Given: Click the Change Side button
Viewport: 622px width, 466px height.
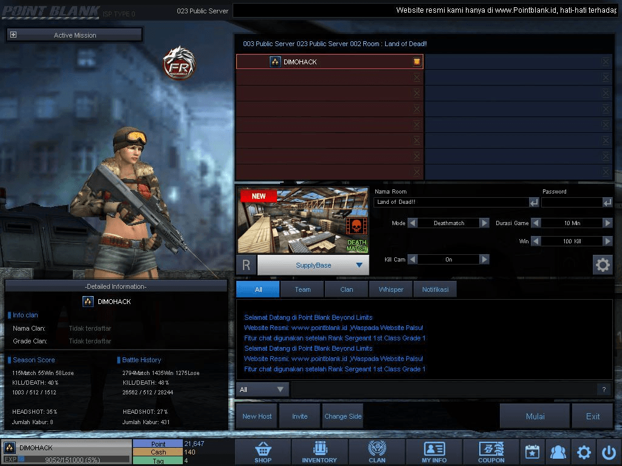Looking at the screenshot, I should coord(343,416).
